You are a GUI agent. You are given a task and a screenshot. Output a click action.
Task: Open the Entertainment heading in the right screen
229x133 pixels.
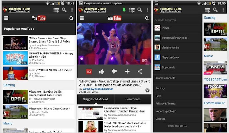(214, 103)
